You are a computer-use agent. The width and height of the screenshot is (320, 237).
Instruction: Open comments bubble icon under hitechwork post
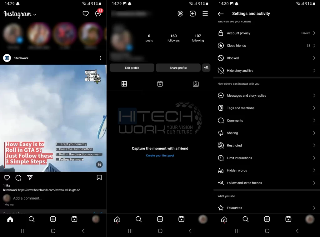18,178
